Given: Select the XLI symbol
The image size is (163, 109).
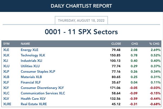Looking at the screenshot, I should click(x=6, y=61).
